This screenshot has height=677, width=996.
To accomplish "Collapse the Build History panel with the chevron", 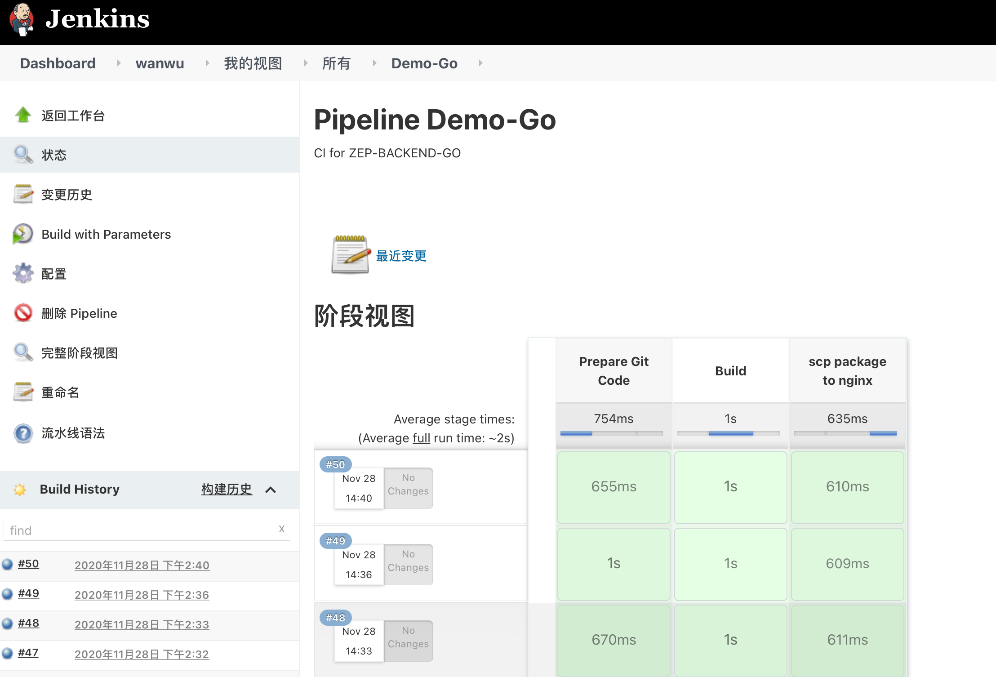I will 271,490.
